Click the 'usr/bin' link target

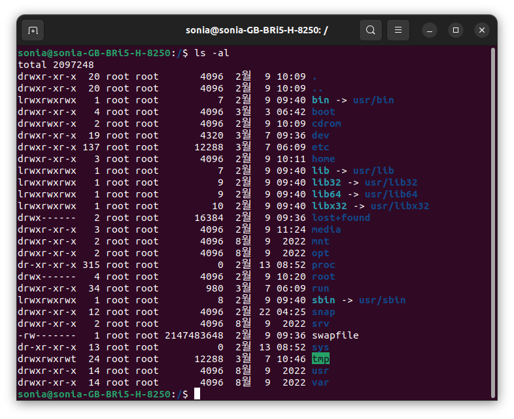(x=373, y=100)
